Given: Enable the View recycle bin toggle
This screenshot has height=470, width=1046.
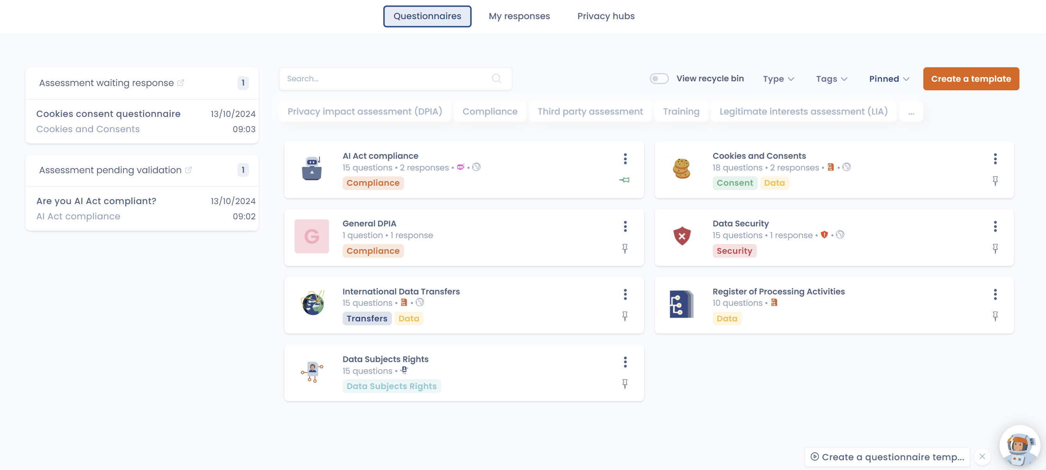Looking at the screenshot, I should pos(659,78).
